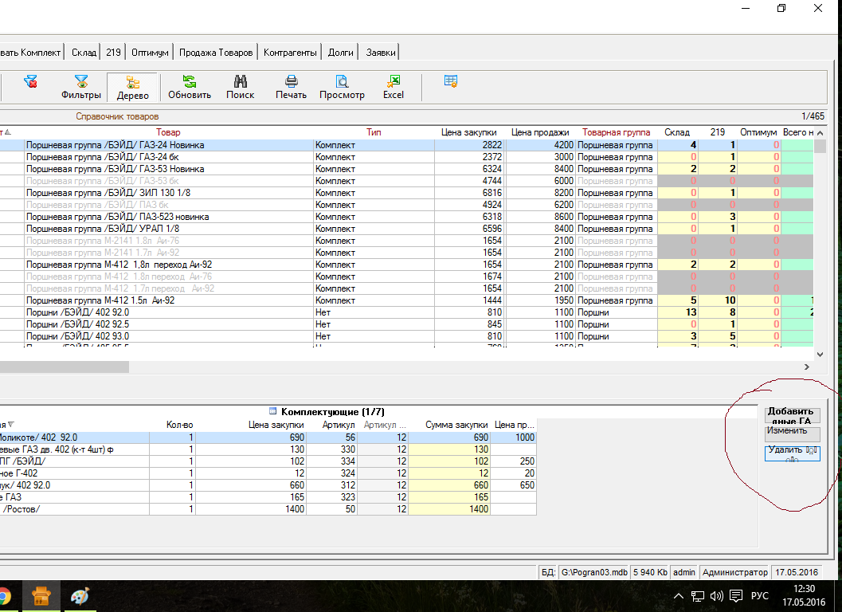Toggle the checkbox icon beside Комплектующие header
This screenshot has width=842, height=612.
pyautogui.click(x=273, y=412)
